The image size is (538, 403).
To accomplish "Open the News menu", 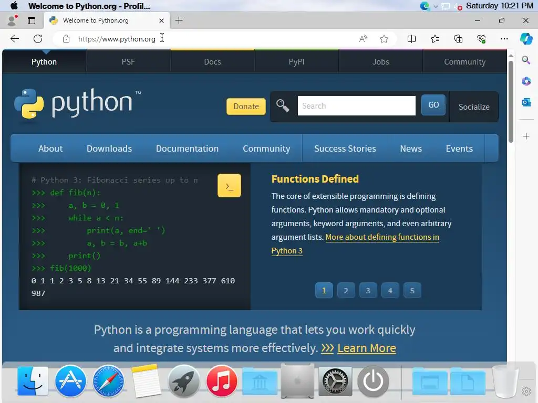I will coord(411,149).
